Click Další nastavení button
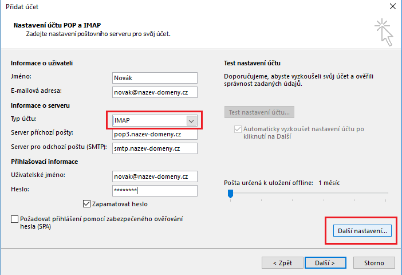 (x=362, y=231)
